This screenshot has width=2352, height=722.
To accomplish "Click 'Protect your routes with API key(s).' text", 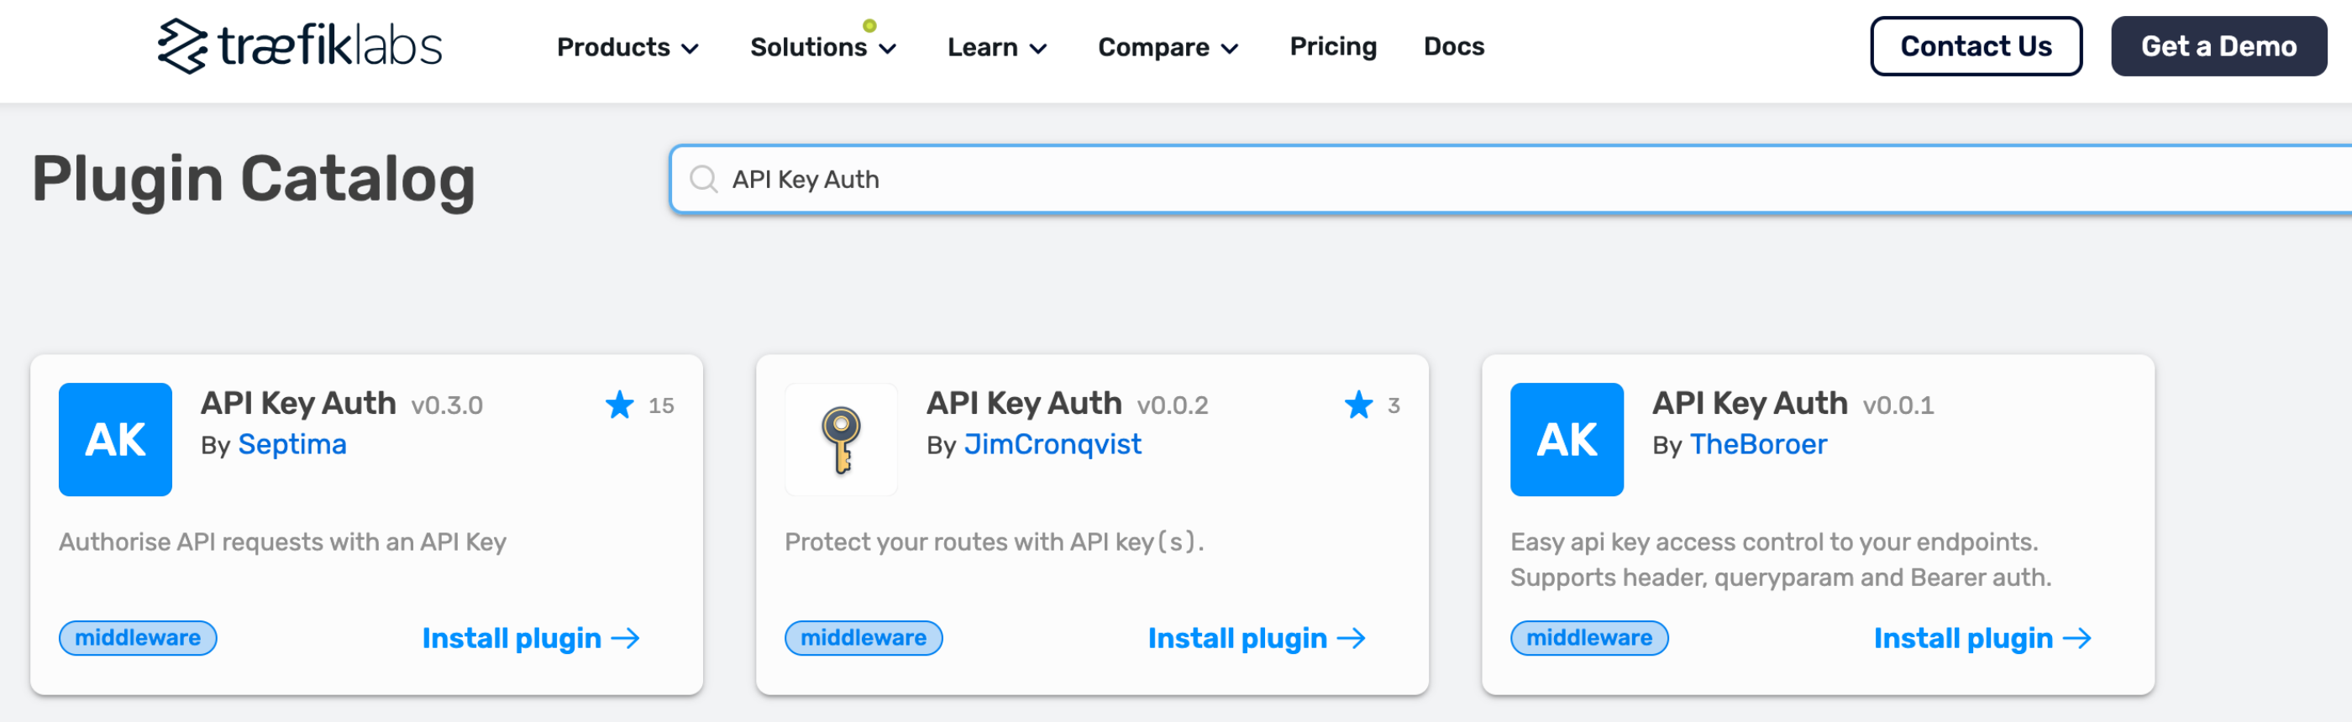I will (995, 542).
